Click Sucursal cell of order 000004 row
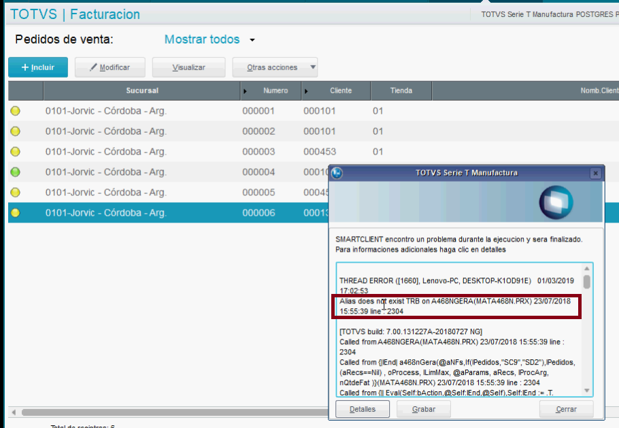 pos(106,173)
